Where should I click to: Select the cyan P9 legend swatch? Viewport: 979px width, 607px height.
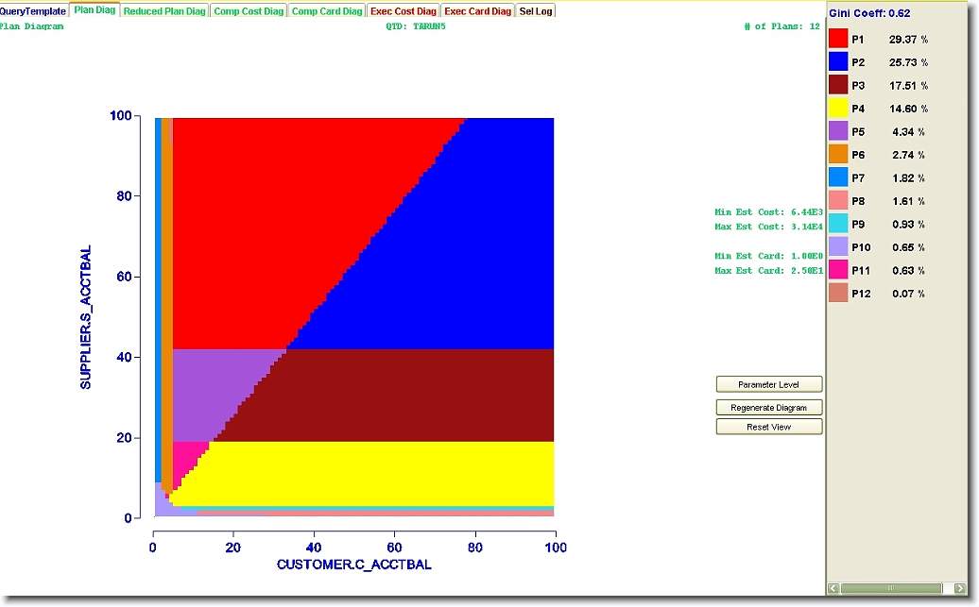point(838,224)
